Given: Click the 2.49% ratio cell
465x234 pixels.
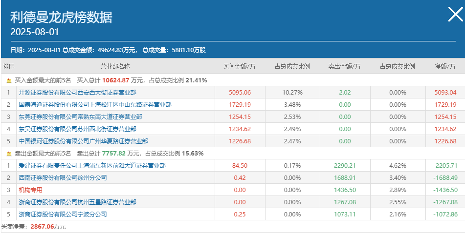Looking at the screenshot, I should point(292,129).
